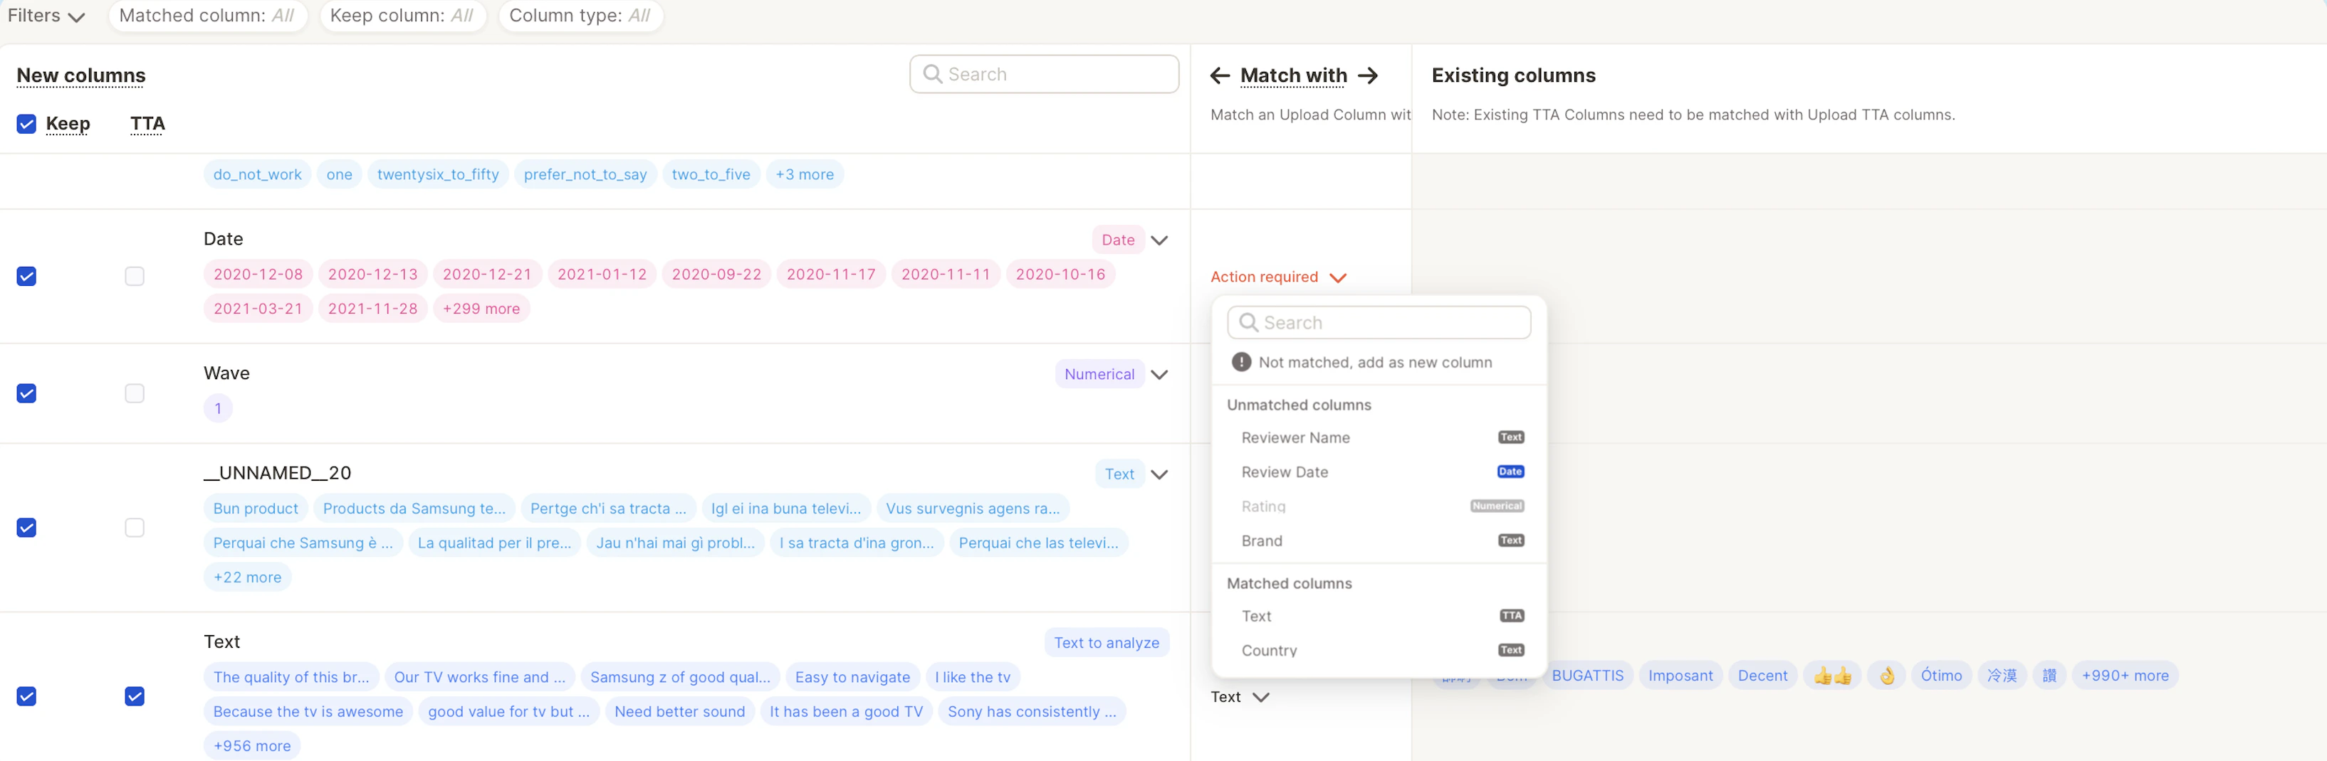Screen dimensions: 2327x761
Task: Click the Text type tag for __UNNAMED__20
Action: (1119, 474)
